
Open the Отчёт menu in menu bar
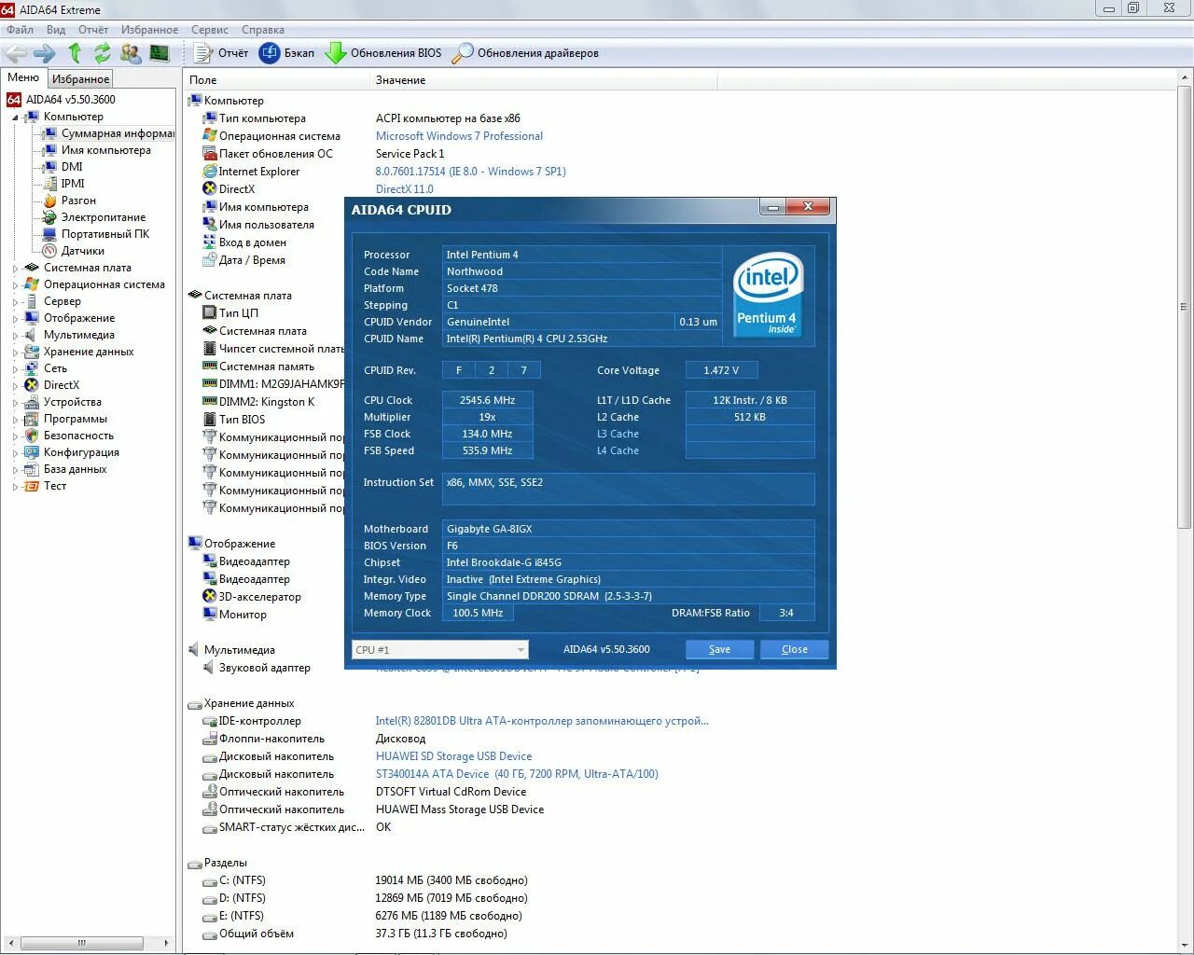point(93,30)
